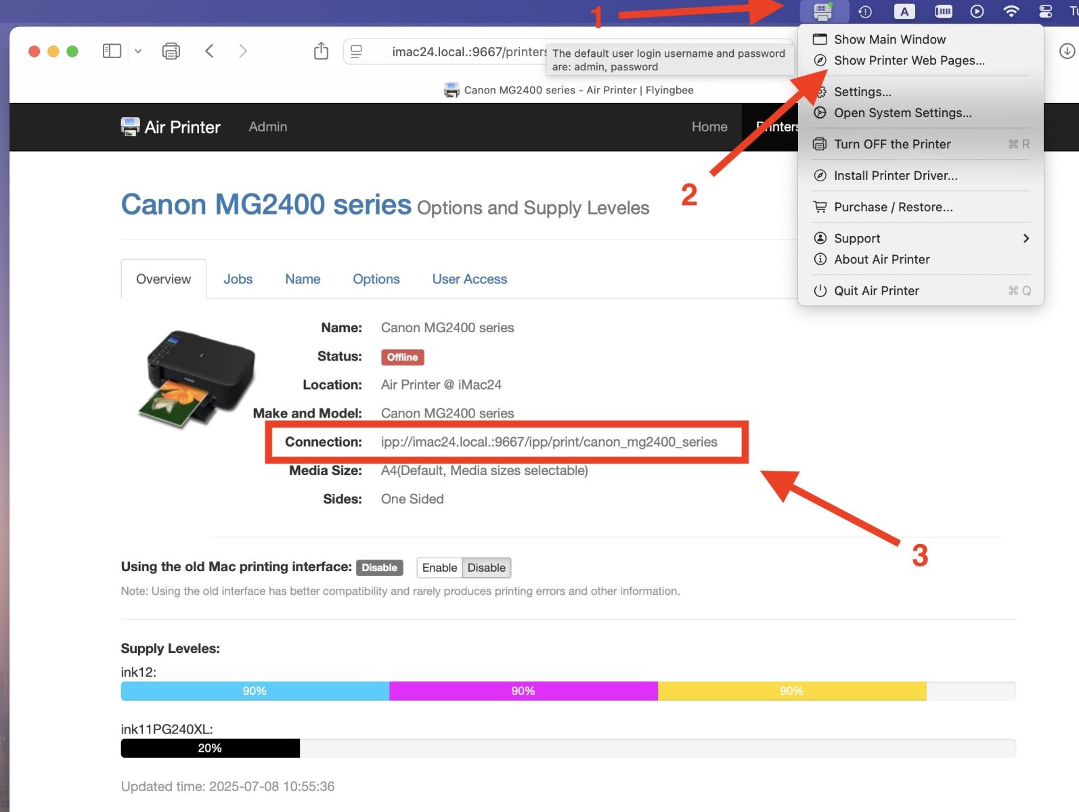Select Turn OFF the Printer
1079x812 pixels.
click(x=891, y=144)
